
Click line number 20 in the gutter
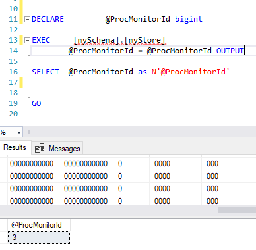click(13, 114)
